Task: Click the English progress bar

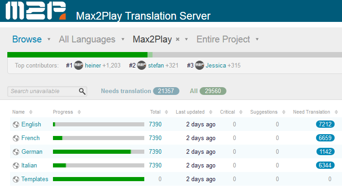Action: [99, 125]
